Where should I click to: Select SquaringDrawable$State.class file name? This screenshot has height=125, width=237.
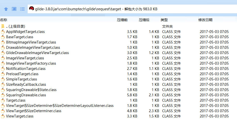click(31, 90)
